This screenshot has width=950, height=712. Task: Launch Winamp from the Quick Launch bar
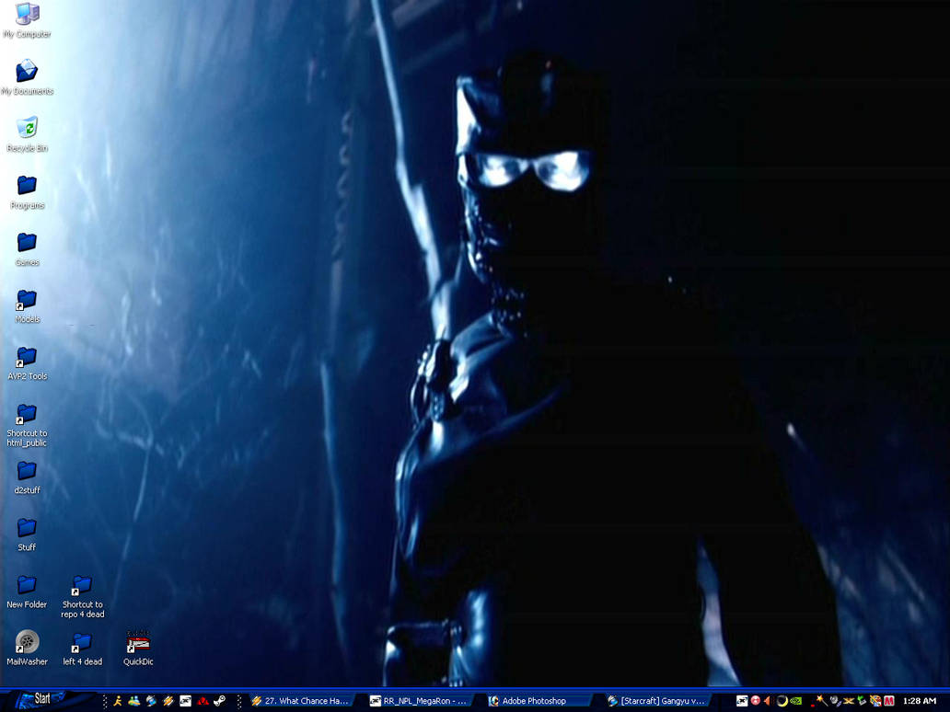168,701
